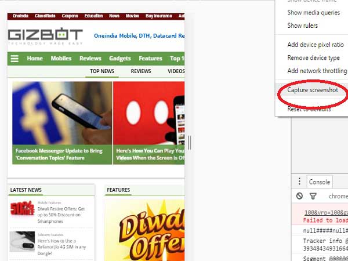Viewport: 348px width, 261px height.
Task: Open Features in green nav bar
Action: [x=150, y=59]
